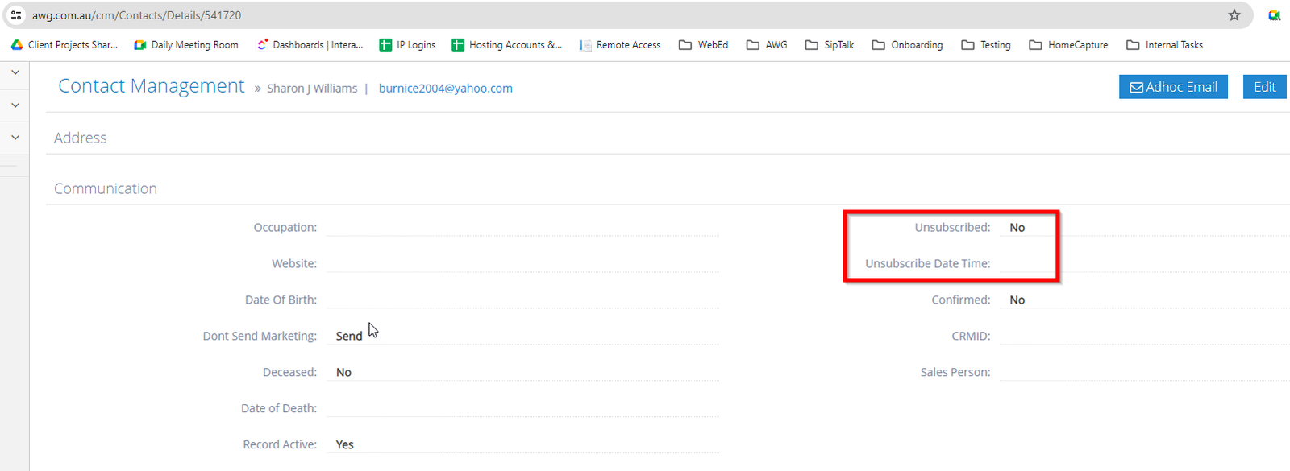
Task: Expand the first sidebar chevron
Action: coord(15,72)
